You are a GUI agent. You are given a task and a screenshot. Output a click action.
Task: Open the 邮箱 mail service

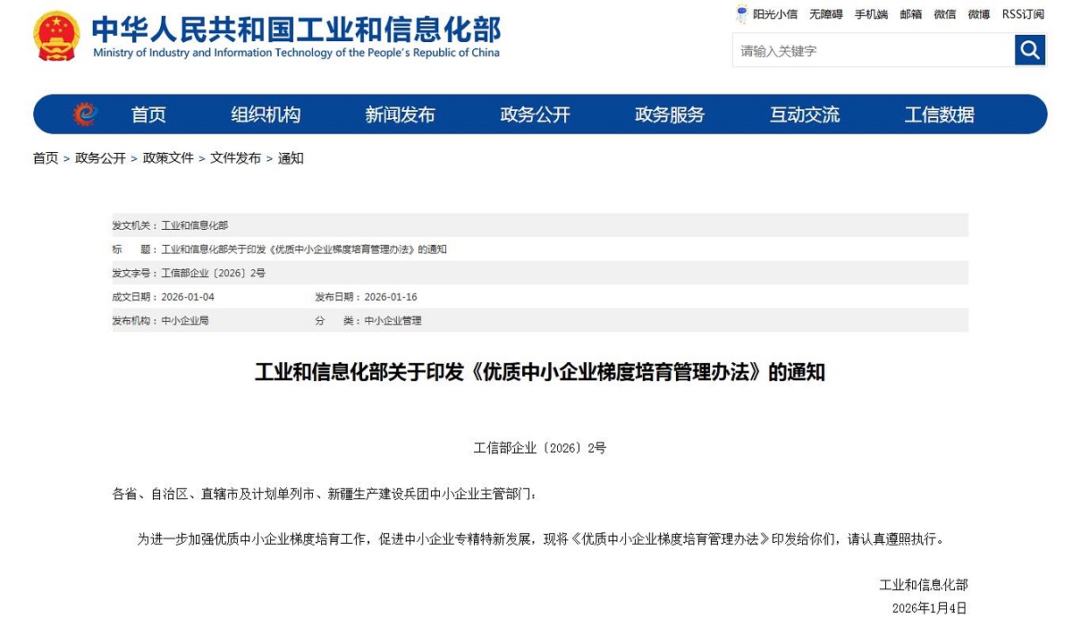click(910, 14)
